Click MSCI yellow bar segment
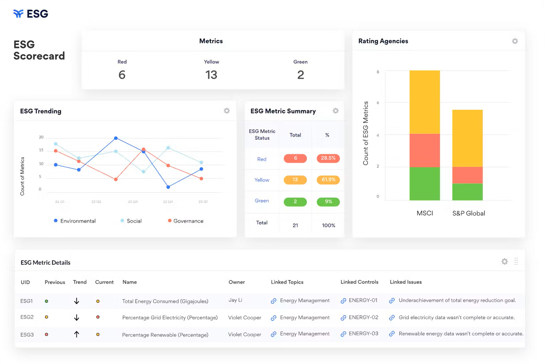Viewport: 545px width, 364px height. [x=425, y=102]
